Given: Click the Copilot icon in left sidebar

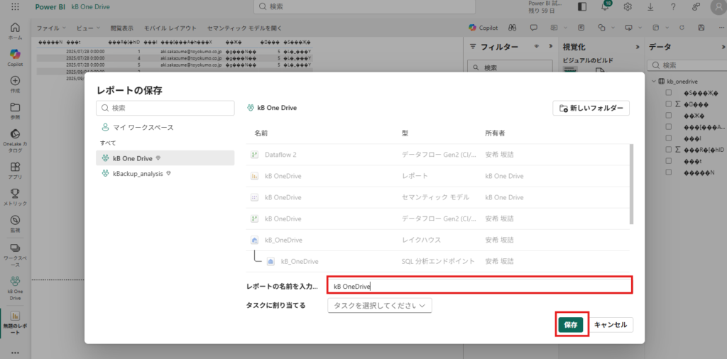Looking at the screenshot, I should pos(15,55).
